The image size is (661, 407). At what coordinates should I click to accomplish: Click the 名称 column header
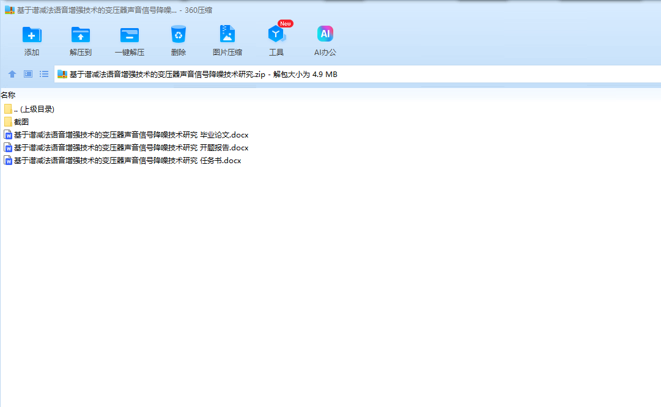(x=8, y=95)
